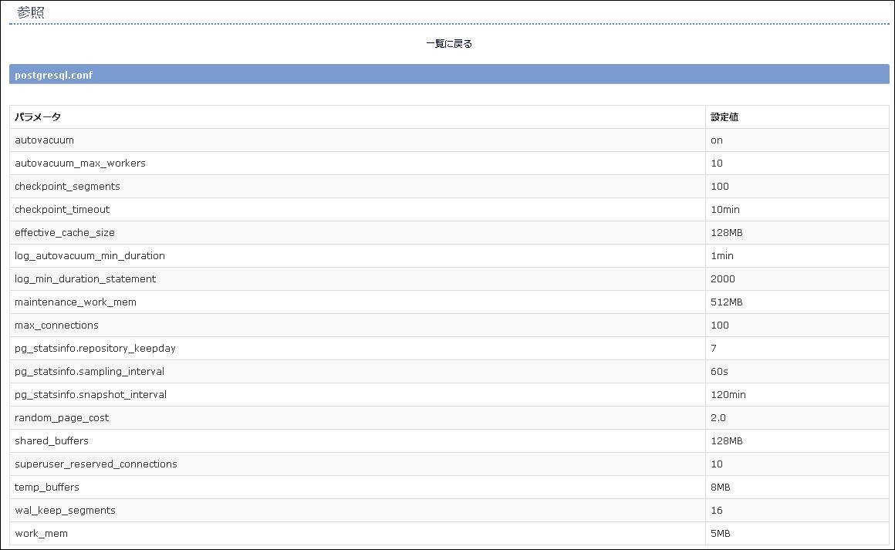Image resolution: width=895 pixels, height=550 pixels.
Task: Click the 2.0 random_page_cost value
Action: coord(718,417)
